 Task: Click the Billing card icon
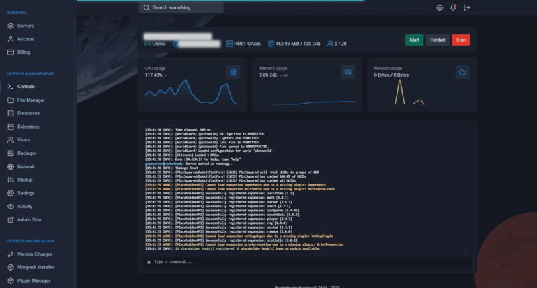pyautogui.click(x=11, y=52)
